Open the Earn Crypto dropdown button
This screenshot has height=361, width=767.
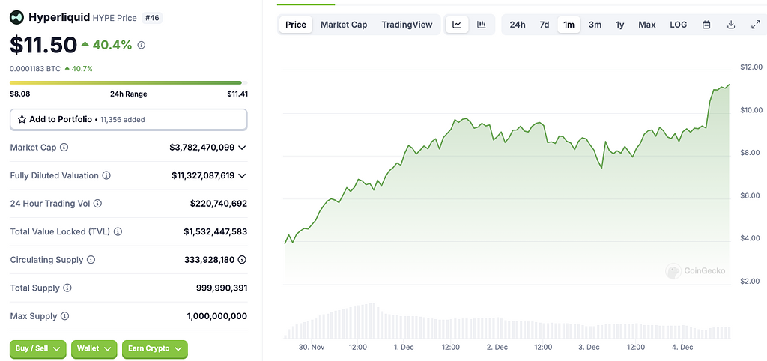[154, 348]
